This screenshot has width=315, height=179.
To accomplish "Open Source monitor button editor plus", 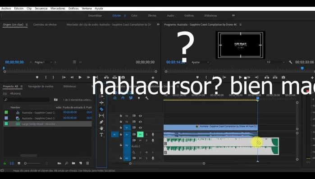I will pyautogui.click(x=153, y=78).
